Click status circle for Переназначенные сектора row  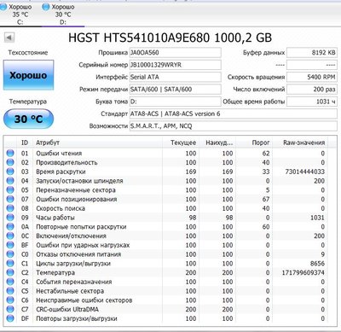[10, 189]
